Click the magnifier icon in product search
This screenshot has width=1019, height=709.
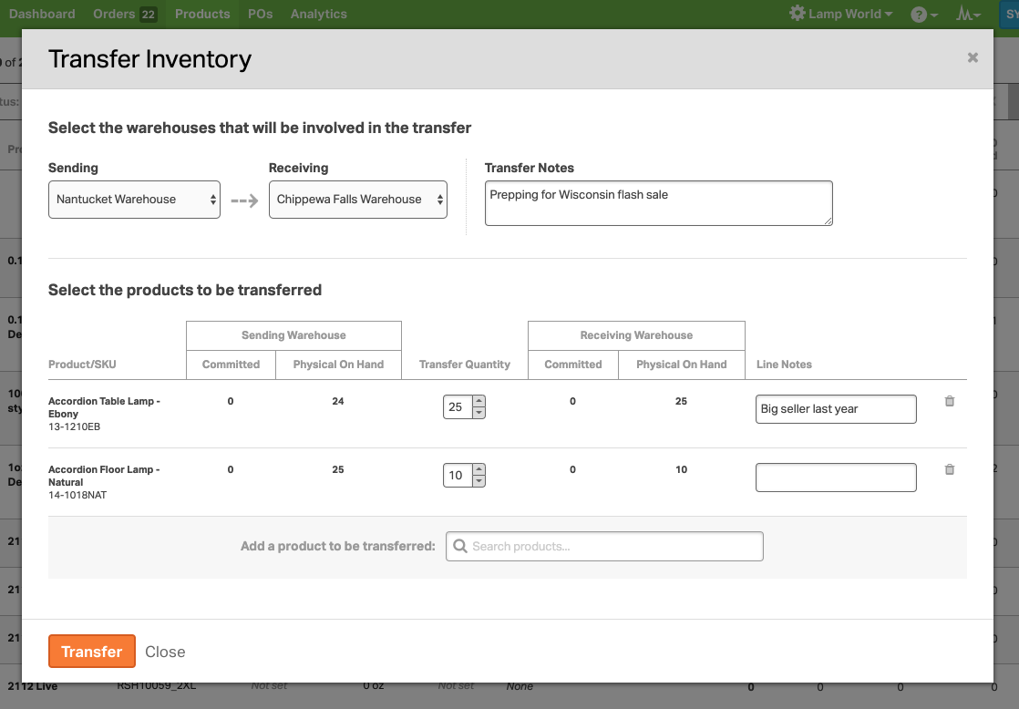coord(460,546)
